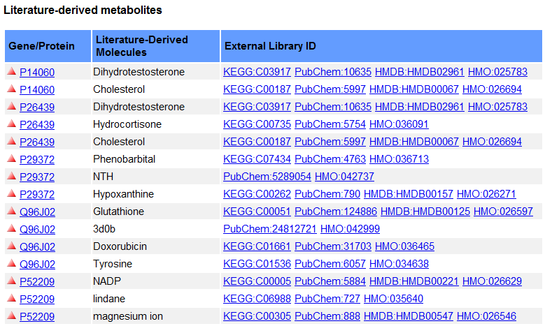This screenshot has width=545, height=326.
Task: Open P26439 link in Hydrocortisone row
Action: (37, 124)
